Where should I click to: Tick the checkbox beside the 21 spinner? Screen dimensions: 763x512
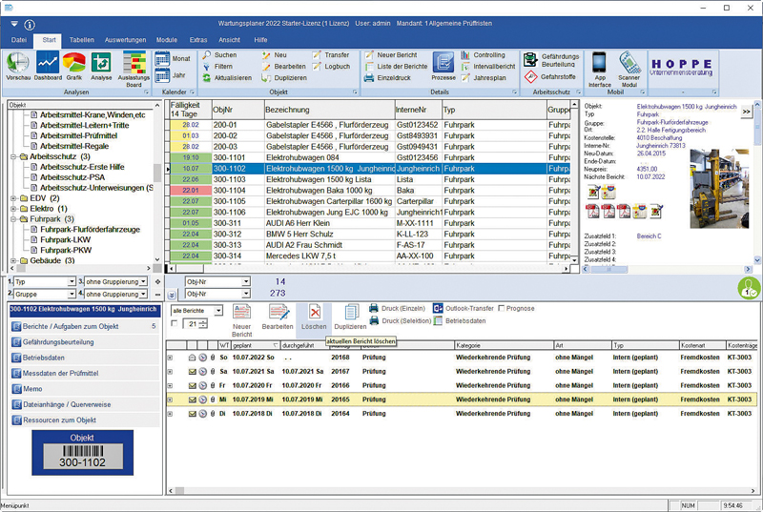tap(174, 324)
